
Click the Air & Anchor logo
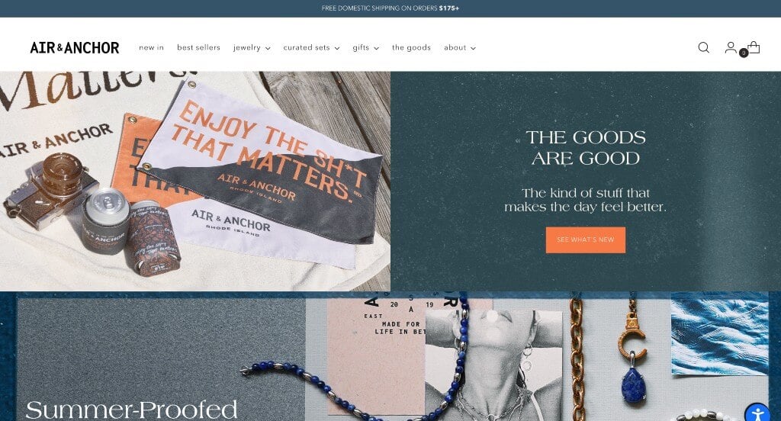coord(75,47)
